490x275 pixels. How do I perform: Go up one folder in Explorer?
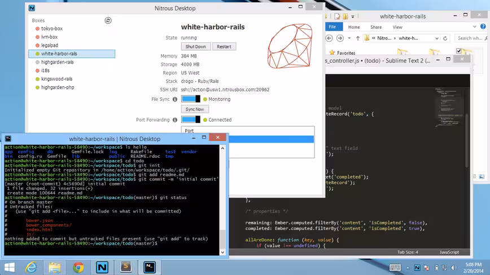click(x=358, y=38)
